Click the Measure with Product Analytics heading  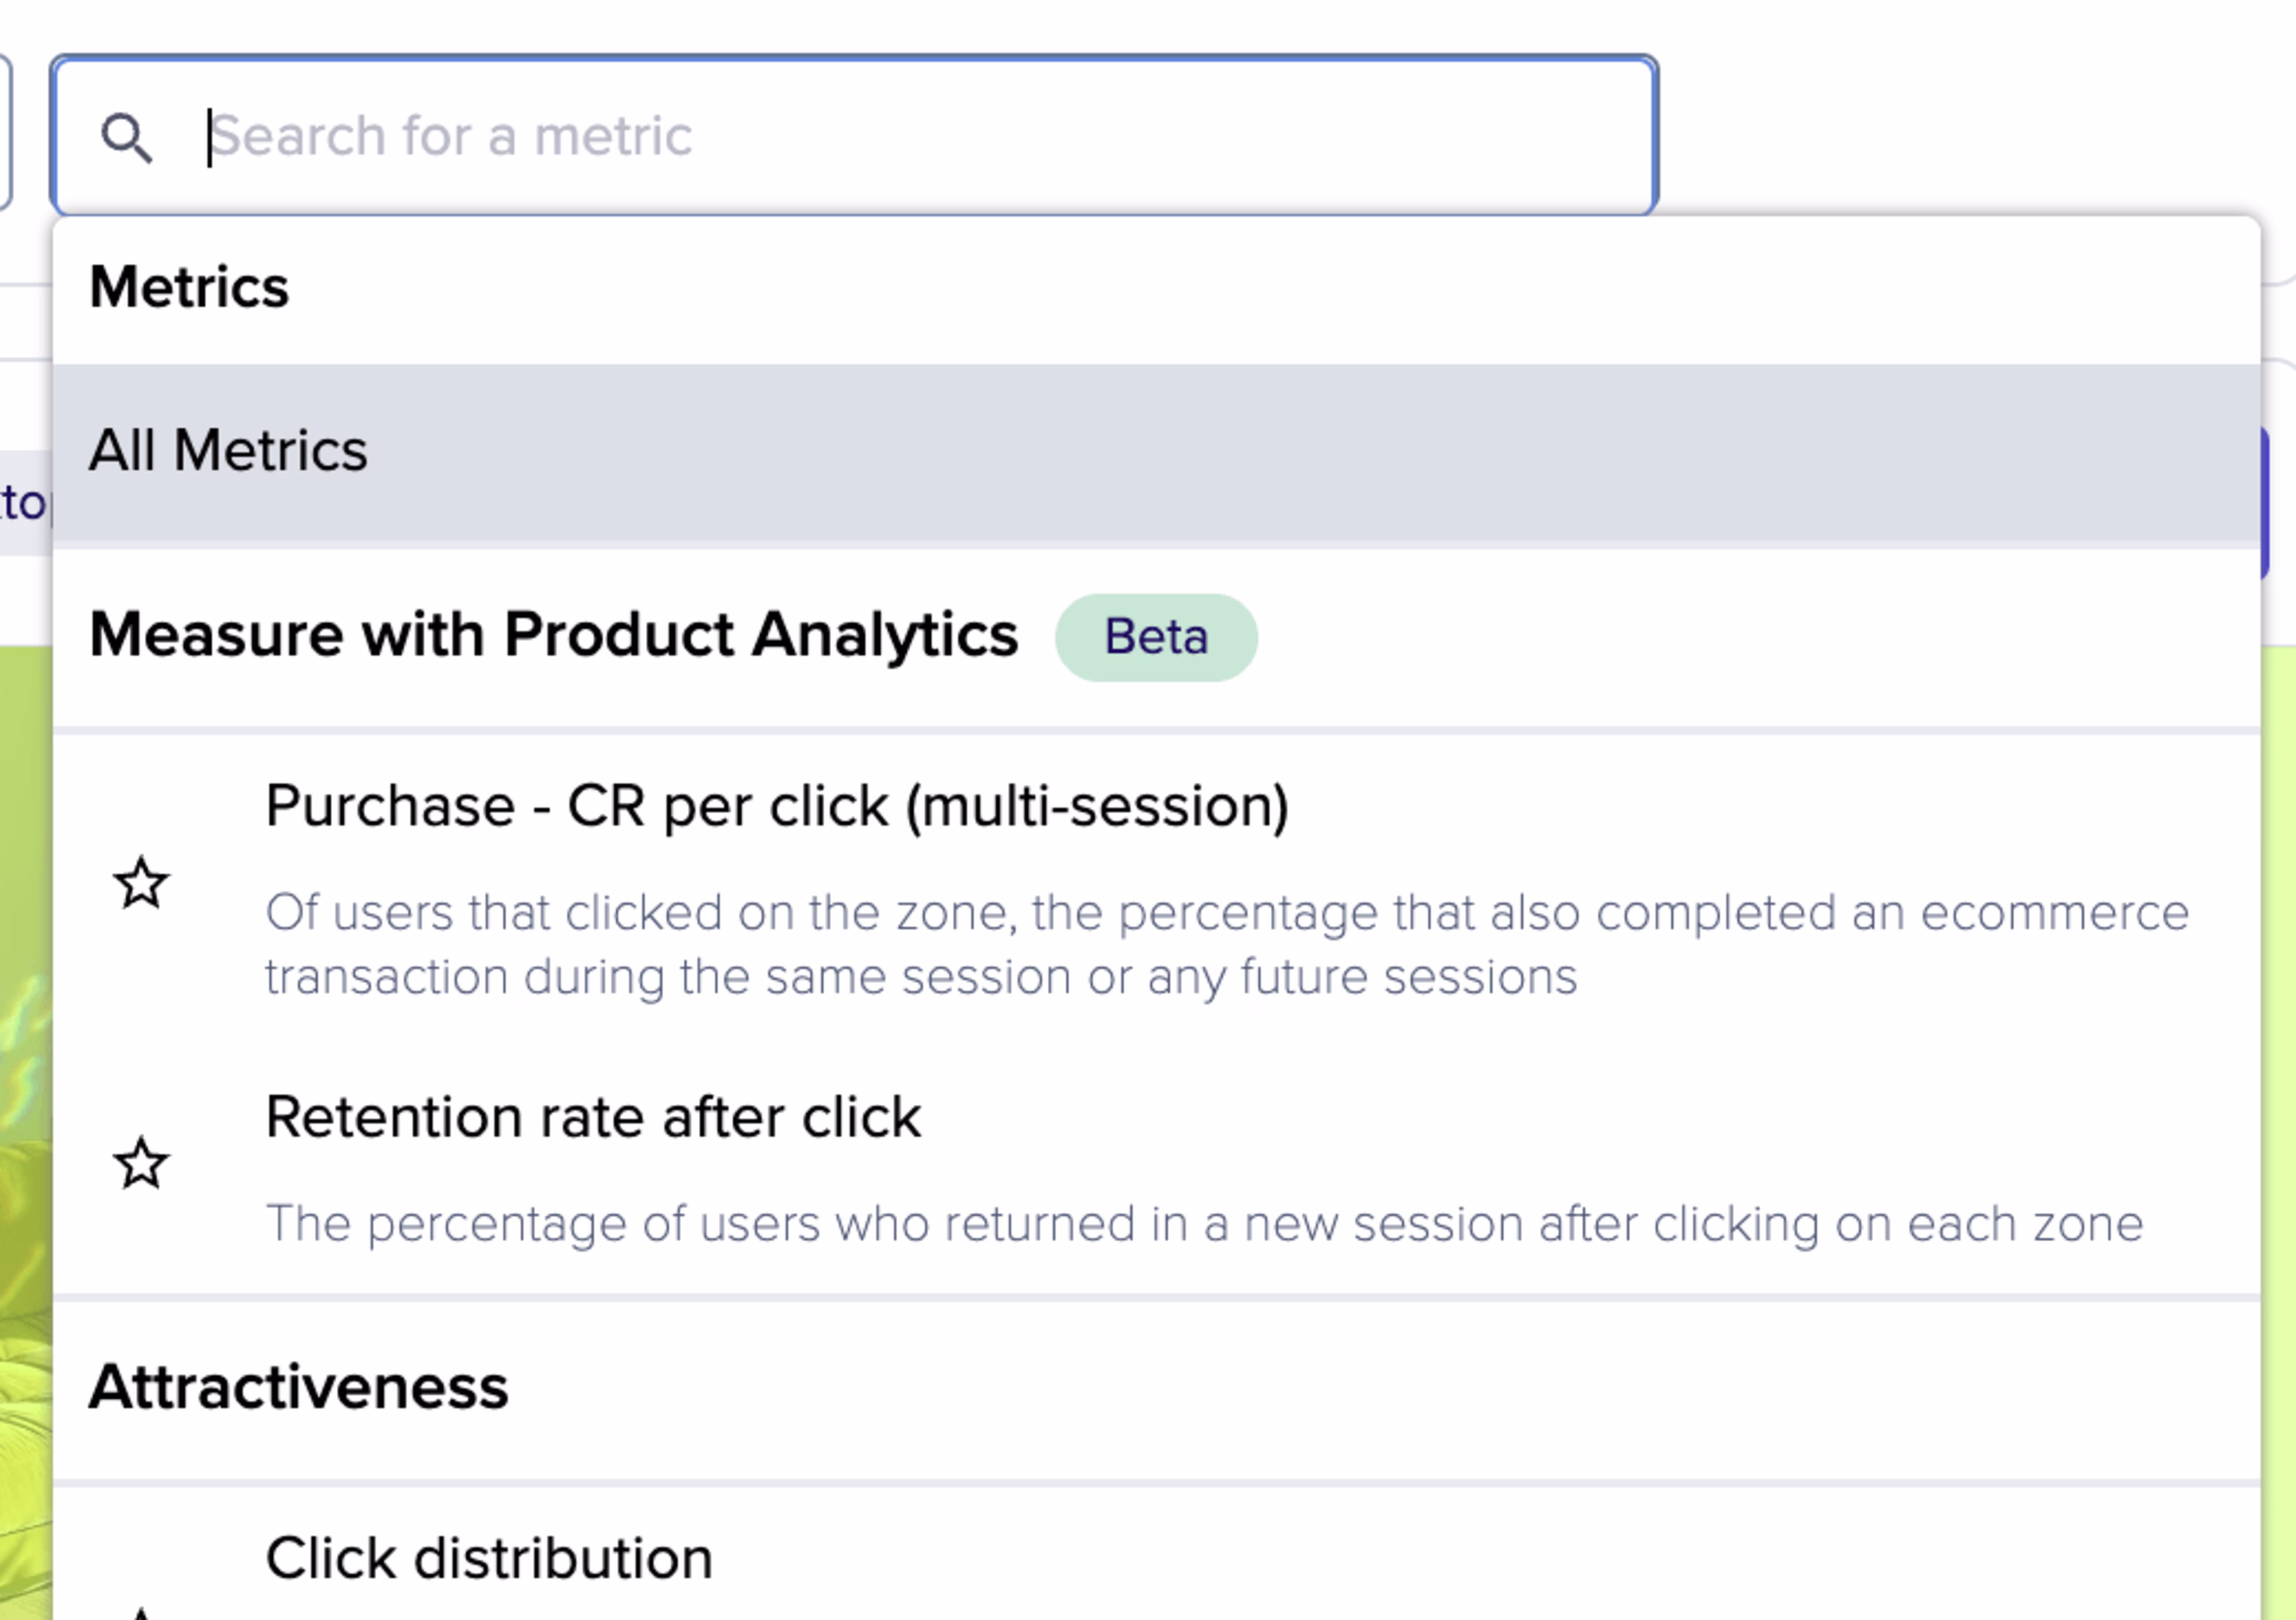553,635
